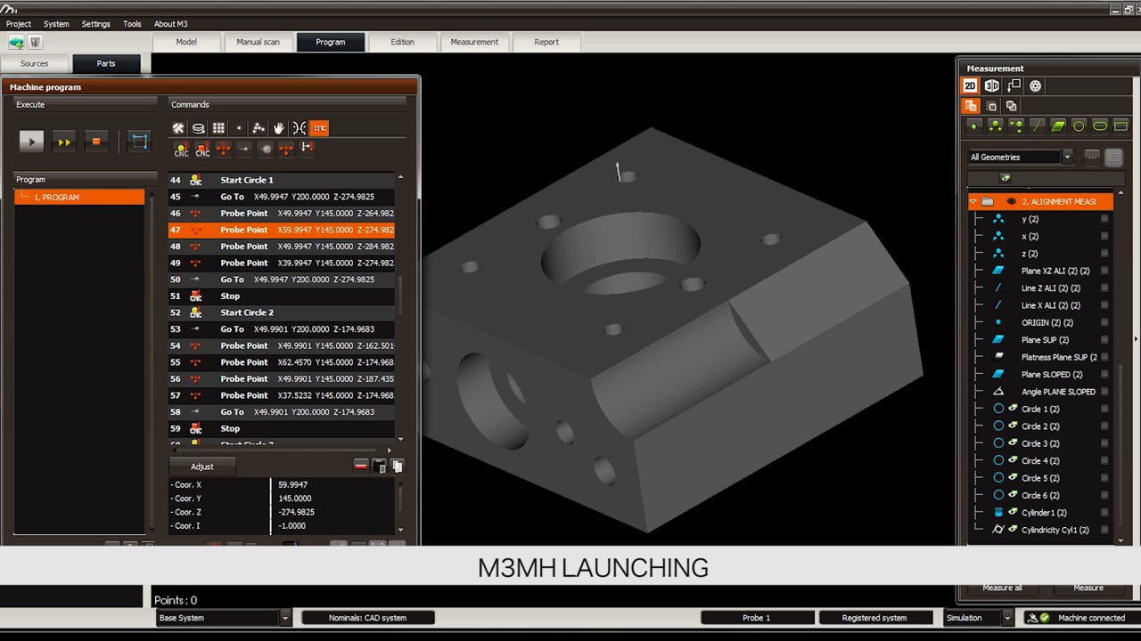Click the target crosshair icon in Measurement panel
Image resolution: width=1141 pixels, height=641 pixels.
(1035, 86)
